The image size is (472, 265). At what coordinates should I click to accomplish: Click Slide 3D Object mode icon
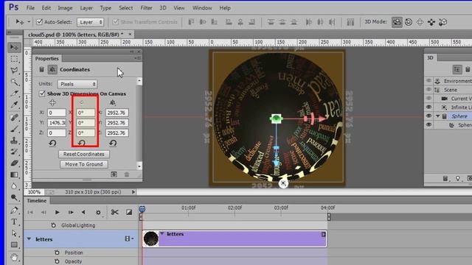[x=431, y=22]
